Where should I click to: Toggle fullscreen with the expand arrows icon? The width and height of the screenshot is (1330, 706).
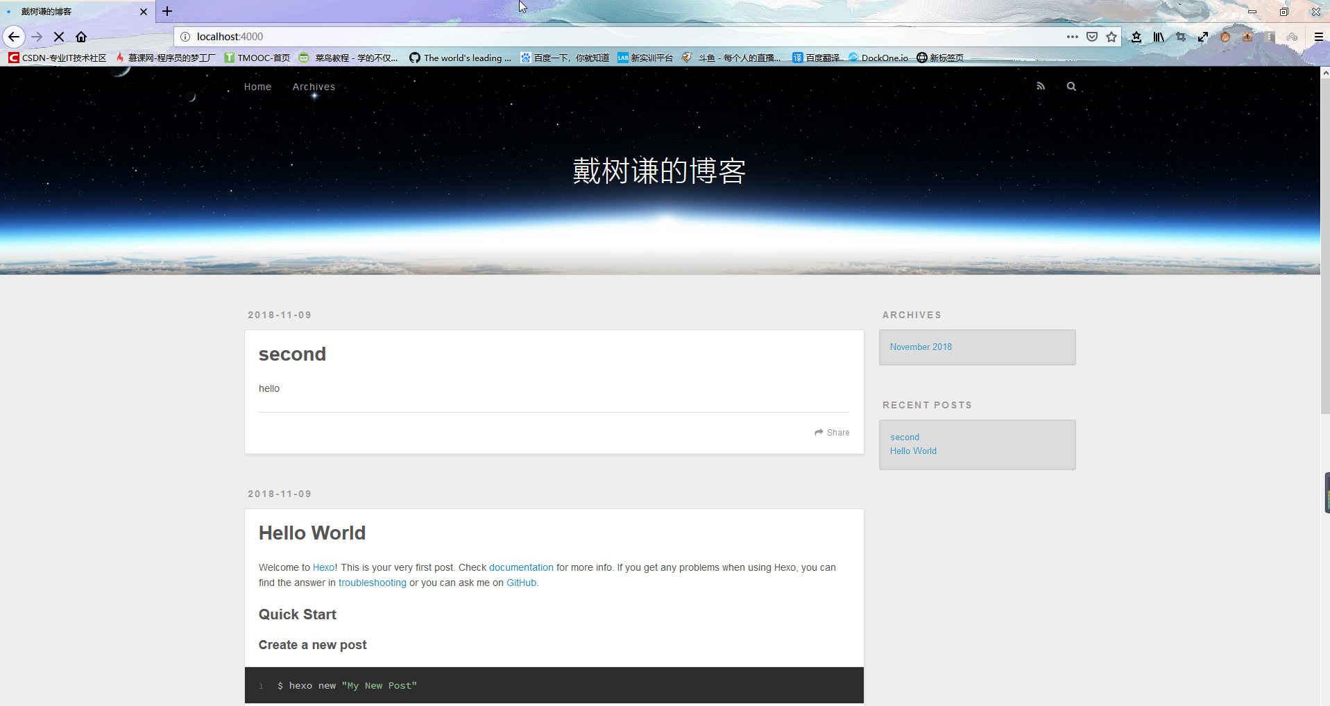point(1203,37)
